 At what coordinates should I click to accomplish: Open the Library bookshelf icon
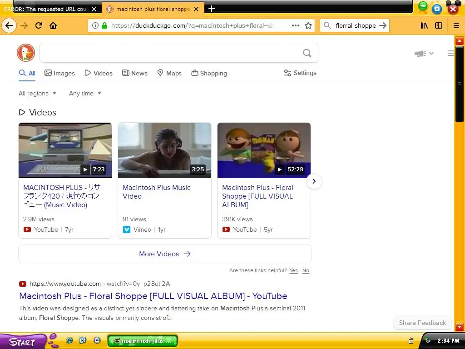[425, 25]
